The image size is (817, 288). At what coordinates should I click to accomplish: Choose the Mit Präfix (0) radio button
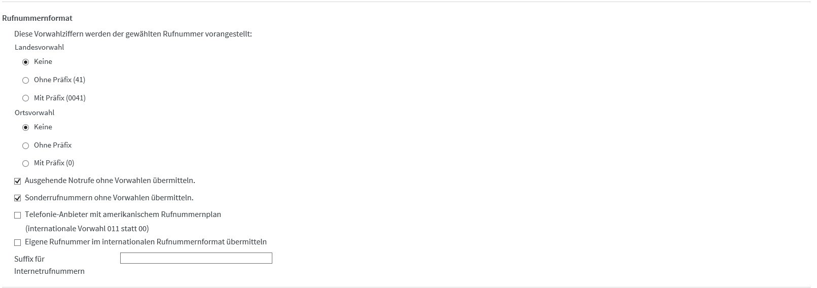[25, 163]
